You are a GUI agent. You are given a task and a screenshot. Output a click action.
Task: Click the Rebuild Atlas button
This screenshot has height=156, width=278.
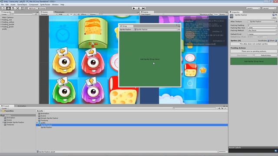point(266,55)
